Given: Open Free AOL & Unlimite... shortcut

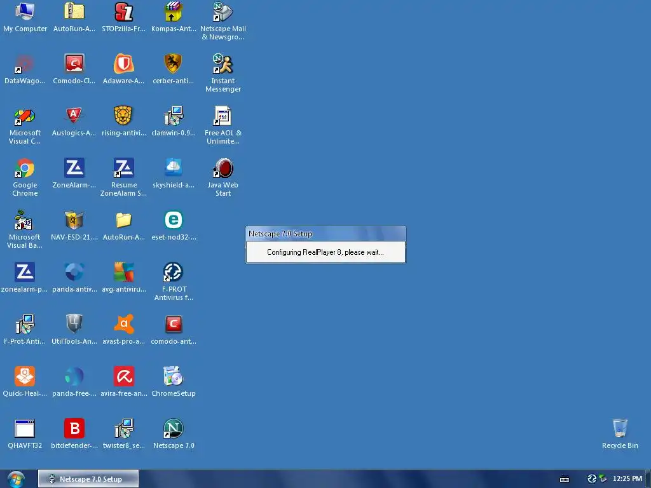Looking at the screenshot, I should click(x=223, y=116).
